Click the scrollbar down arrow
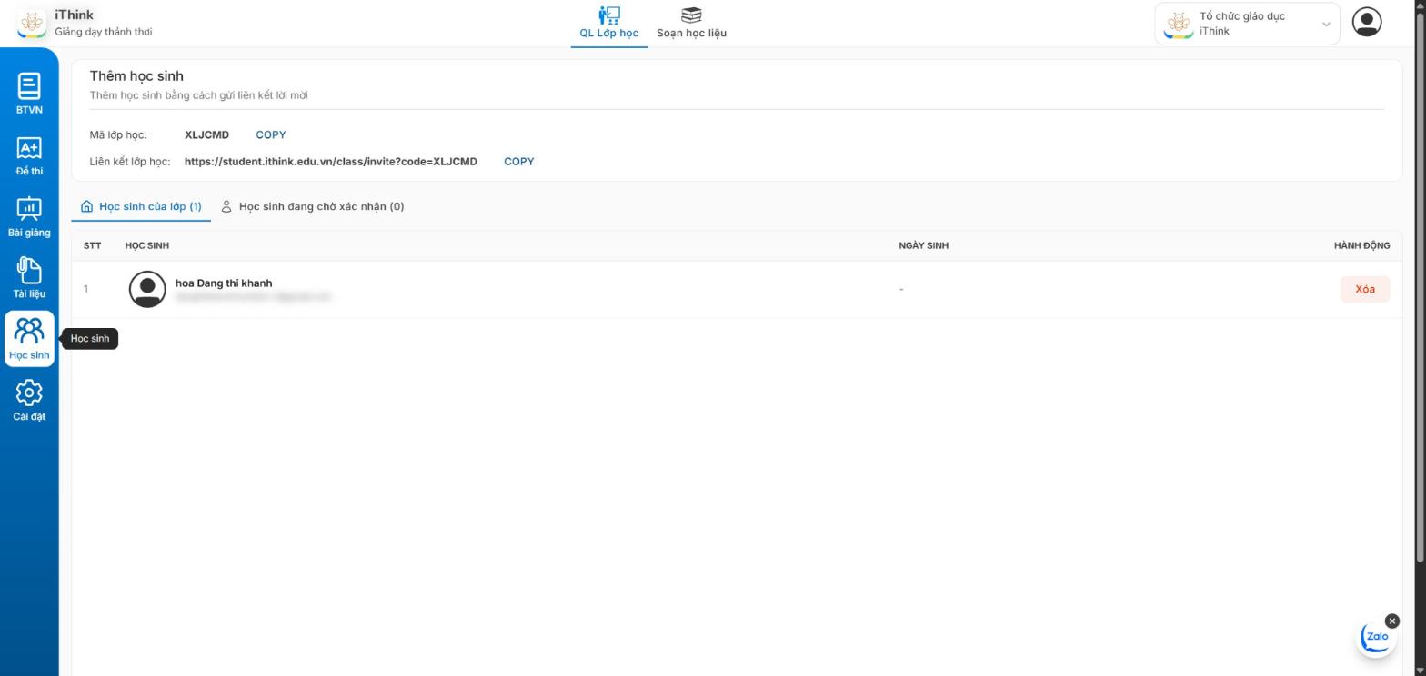The image size is (1426, 676). click(x=1419, y=671)
